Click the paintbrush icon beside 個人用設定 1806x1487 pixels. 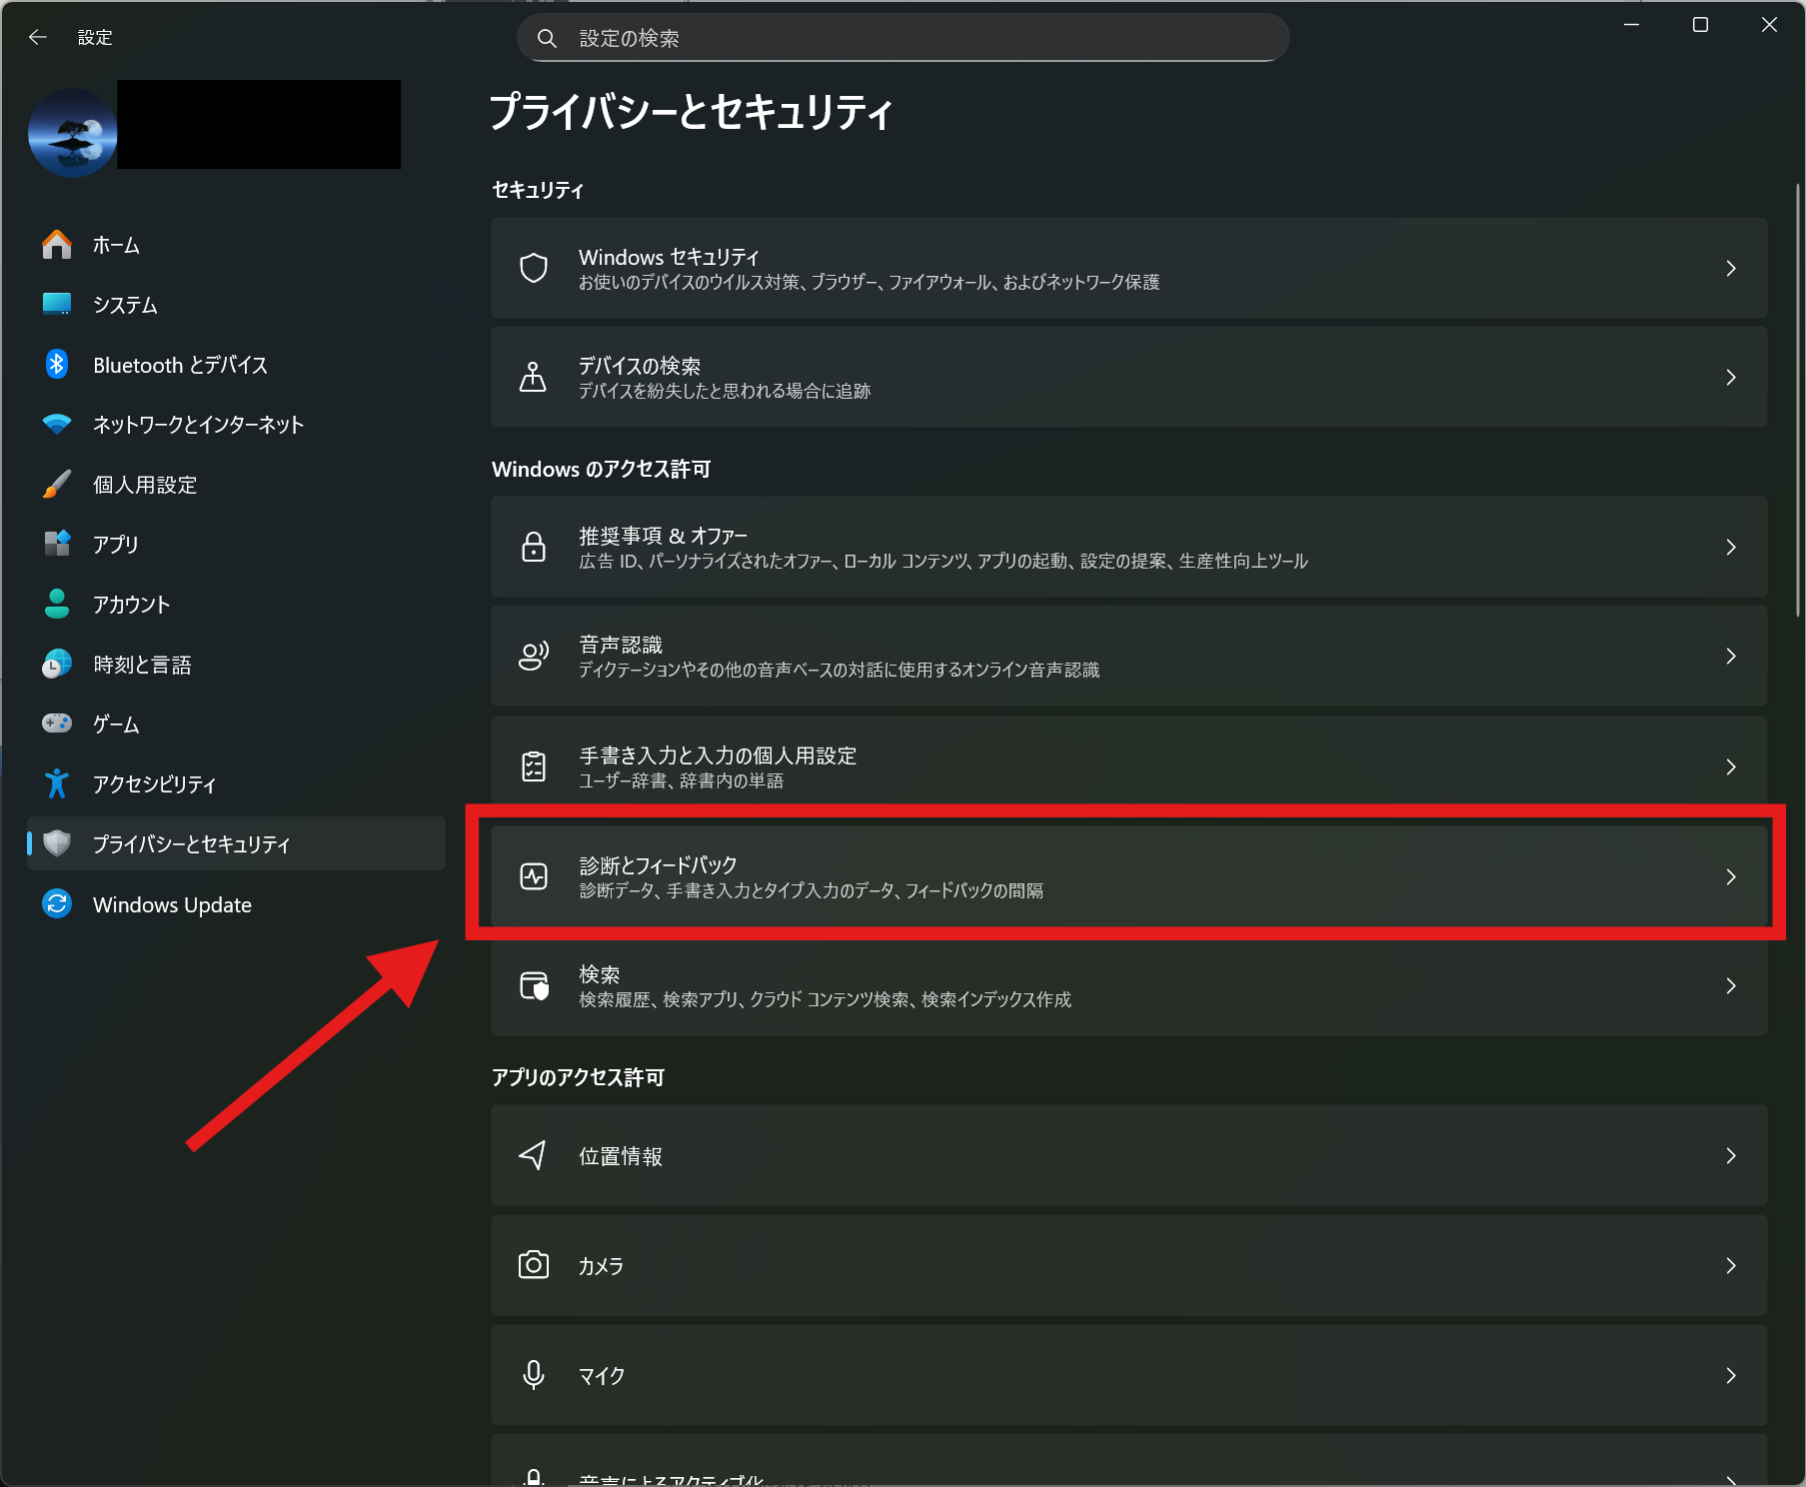tap(57, 485)
